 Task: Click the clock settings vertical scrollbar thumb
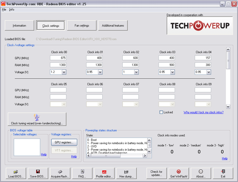coord(228,60)
